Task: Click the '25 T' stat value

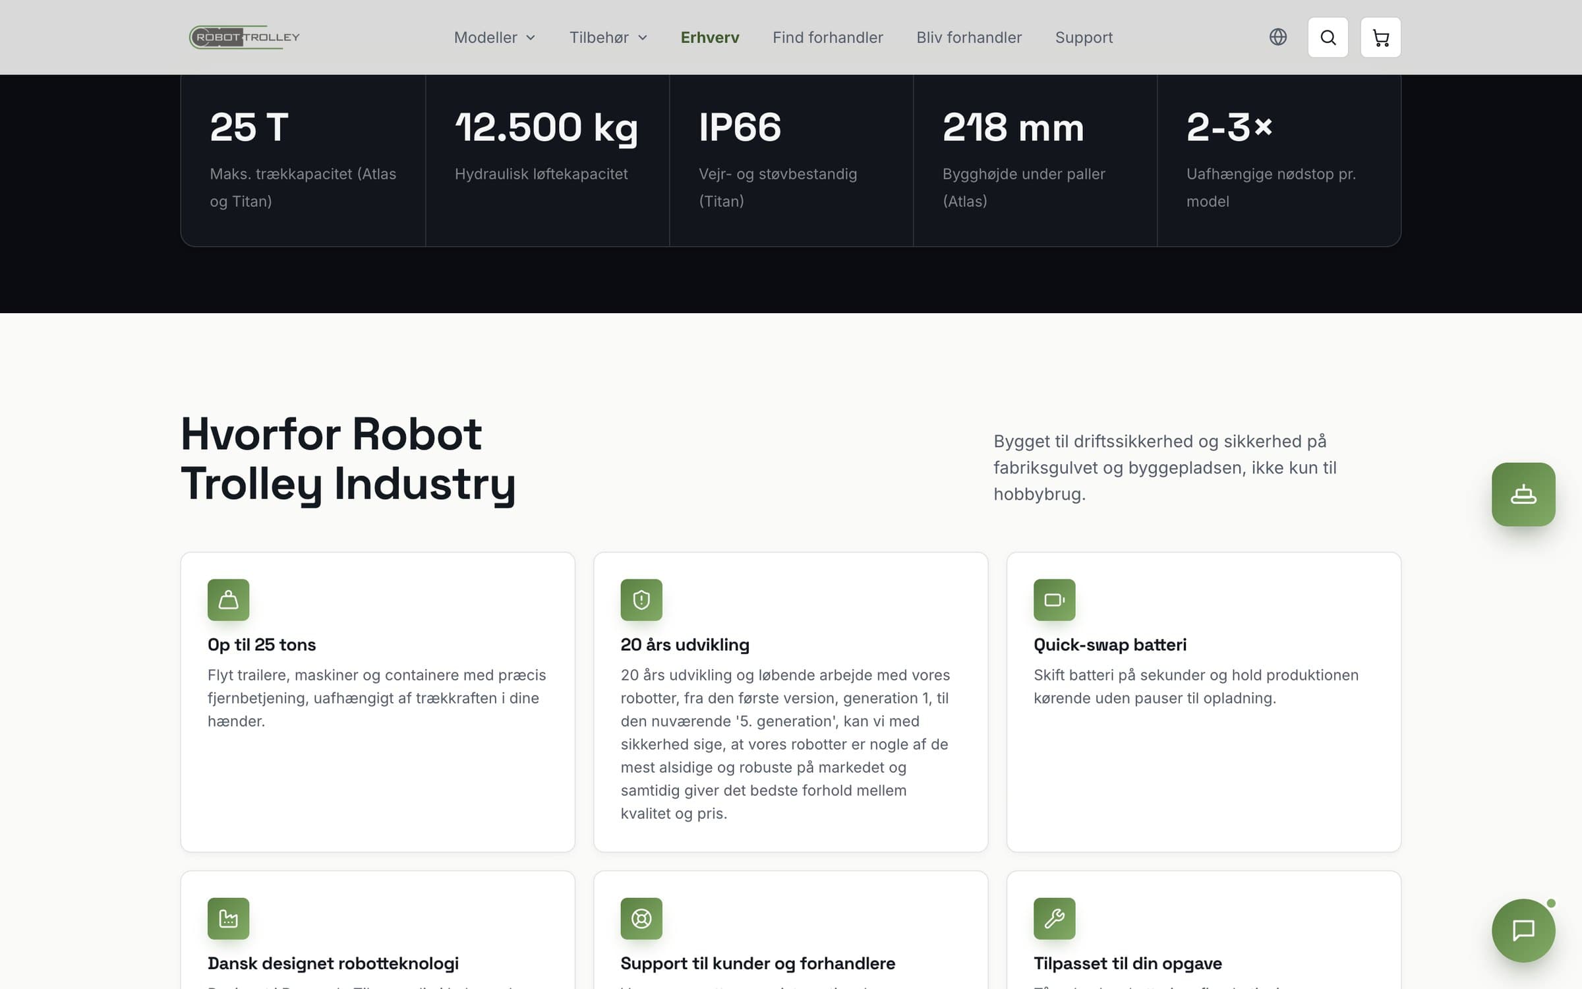Action: pos(249,127)
